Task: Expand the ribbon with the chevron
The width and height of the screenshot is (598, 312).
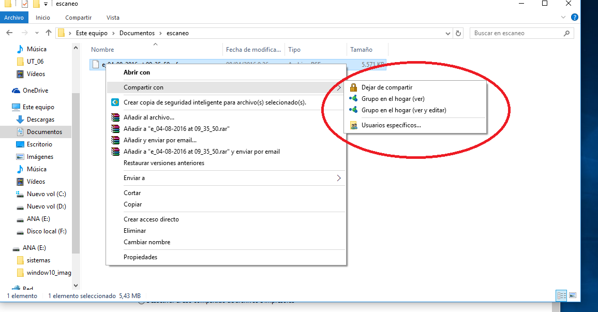Action: pos(563,18)
